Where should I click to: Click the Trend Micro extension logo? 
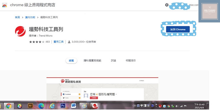pos(20,31)
